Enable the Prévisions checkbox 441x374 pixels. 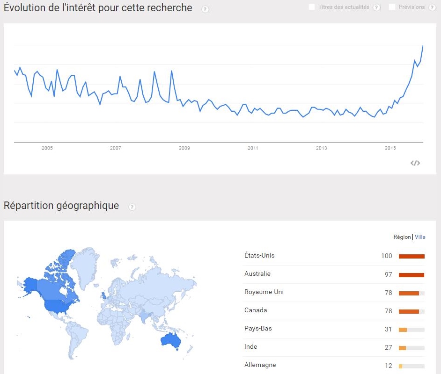(392, 7)
